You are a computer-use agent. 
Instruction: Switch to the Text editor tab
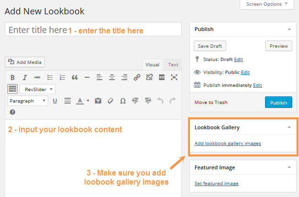(173, 65)
